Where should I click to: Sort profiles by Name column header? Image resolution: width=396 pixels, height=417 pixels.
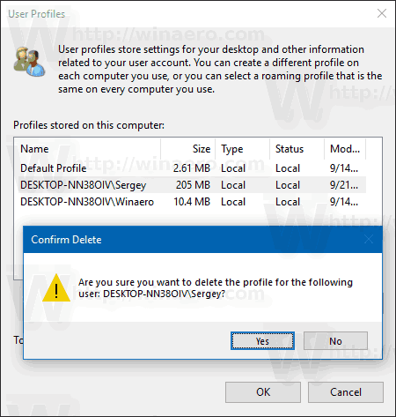[87, 149]
